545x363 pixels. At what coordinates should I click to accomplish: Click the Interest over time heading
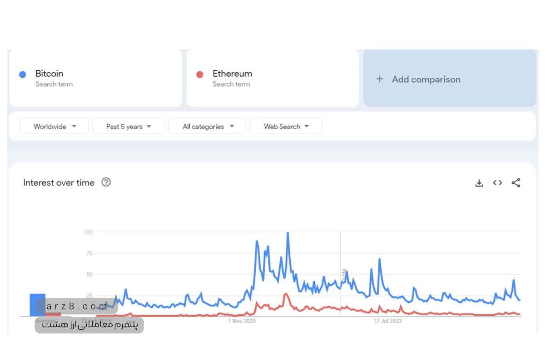(59, 183)
